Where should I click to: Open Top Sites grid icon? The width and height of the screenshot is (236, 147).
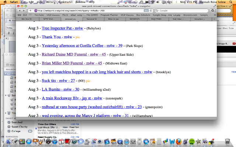point(30,15)
